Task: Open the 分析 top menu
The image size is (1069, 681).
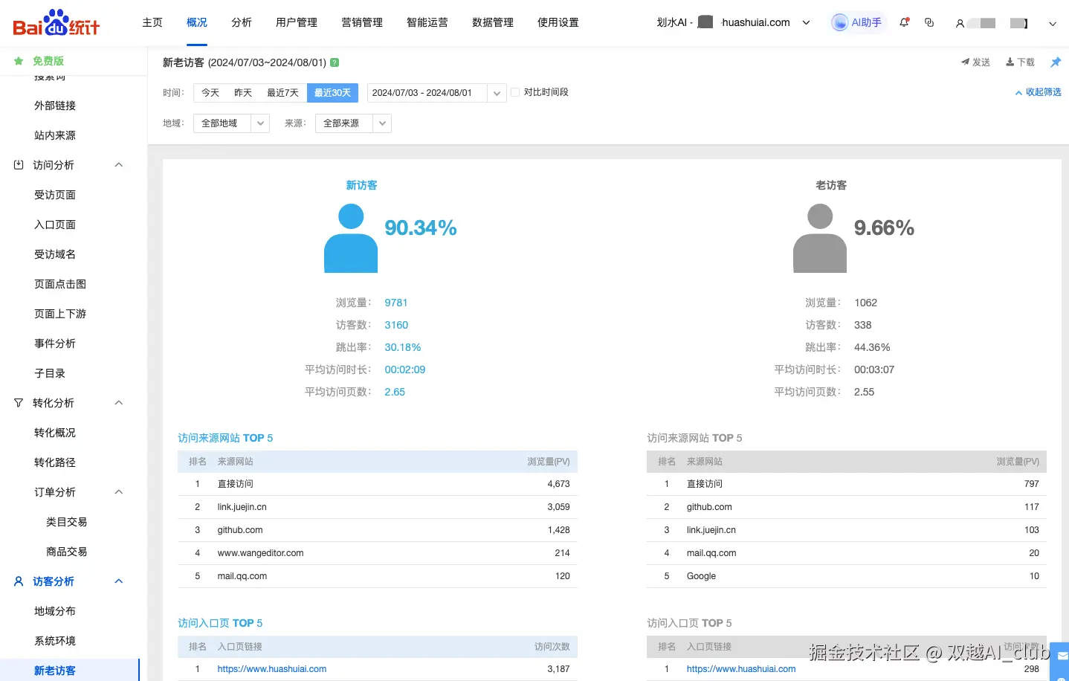Action: [x=242, y=22]
